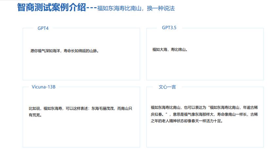The image size is (277, 149).
Task: Select the GPT4 box heading
Action: coord(43,28)
